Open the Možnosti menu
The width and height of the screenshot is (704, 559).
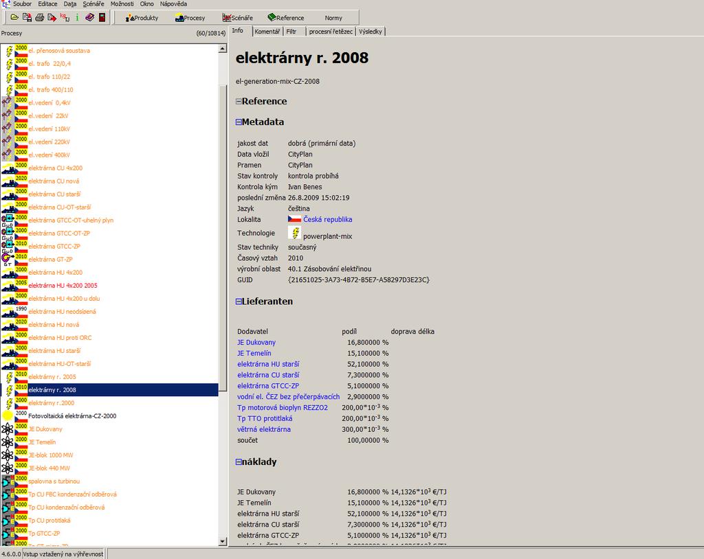122,4
